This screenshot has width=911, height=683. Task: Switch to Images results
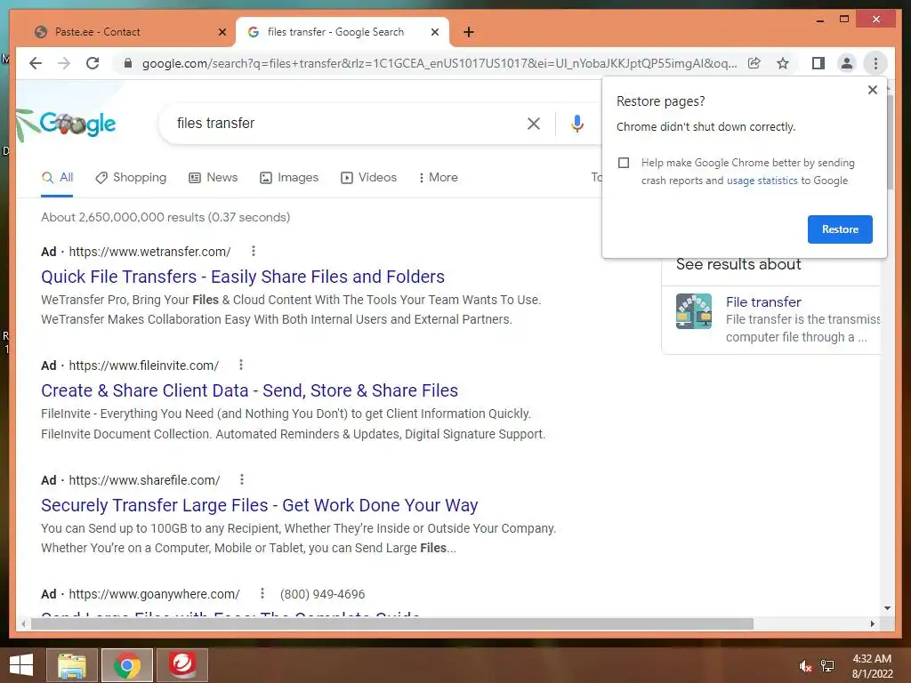pos(289,177)
